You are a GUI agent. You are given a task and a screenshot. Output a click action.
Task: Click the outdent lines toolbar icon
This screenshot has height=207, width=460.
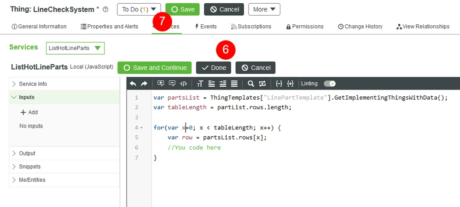point(211,84)
